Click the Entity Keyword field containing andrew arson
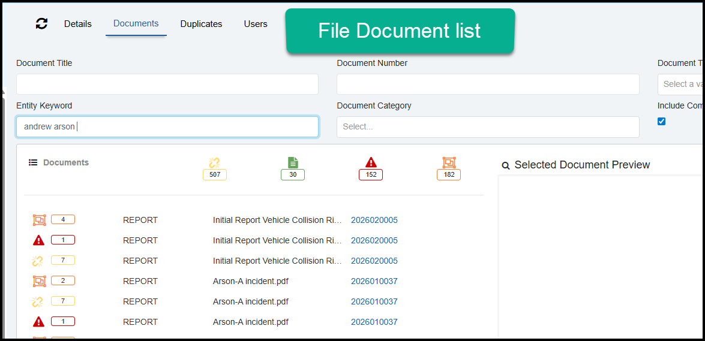Viewport: 705px width, 341px height. [167, 126]
